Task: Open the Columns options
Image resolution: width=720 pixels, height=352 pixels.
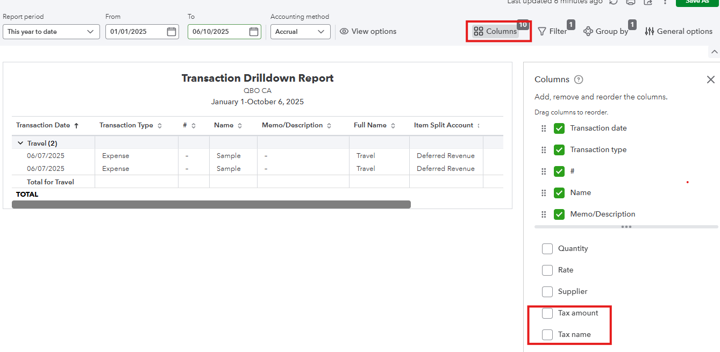Action: tap(495, 32)
